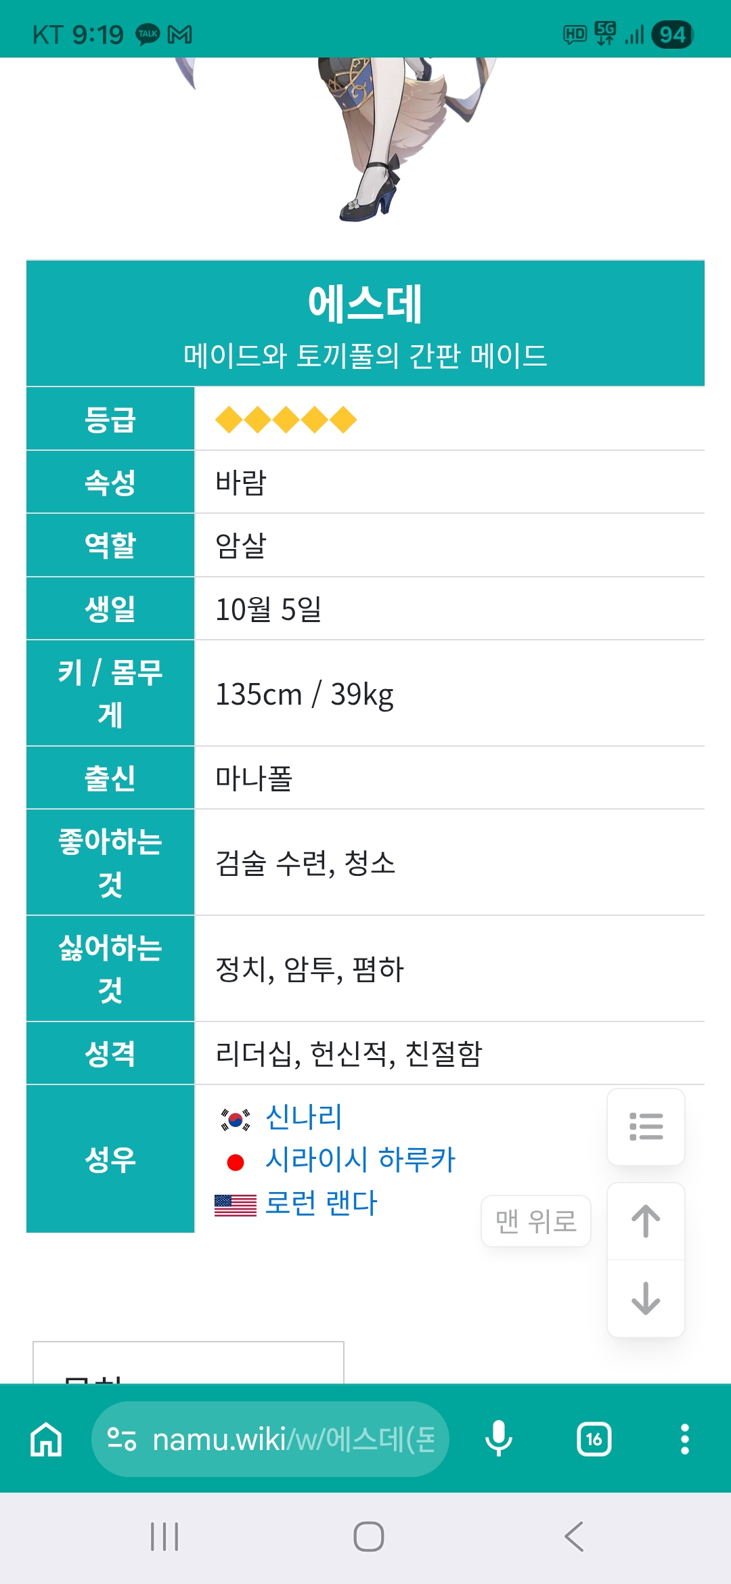Open the 신나리 voice actor link
This screenshot has height=1584, width=731.
click(x=304, y=1117)
